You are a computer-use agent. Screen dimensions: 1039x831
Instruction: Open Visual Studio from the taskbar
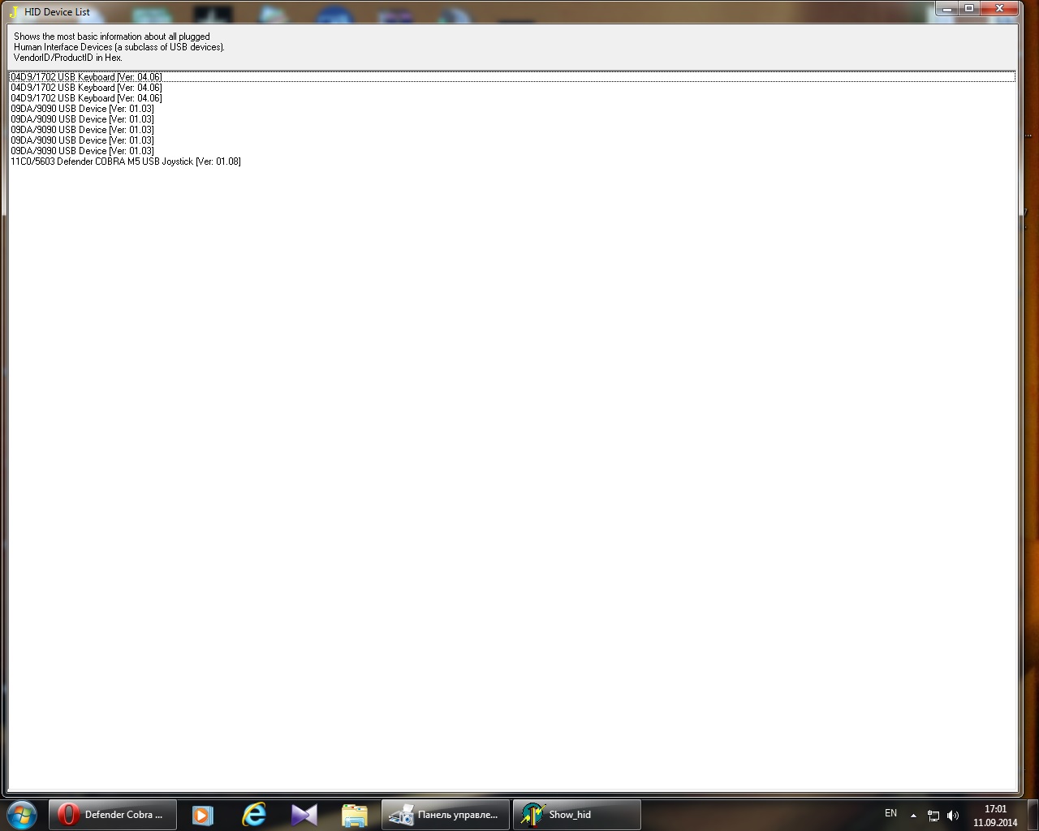(x=304, y=815)
